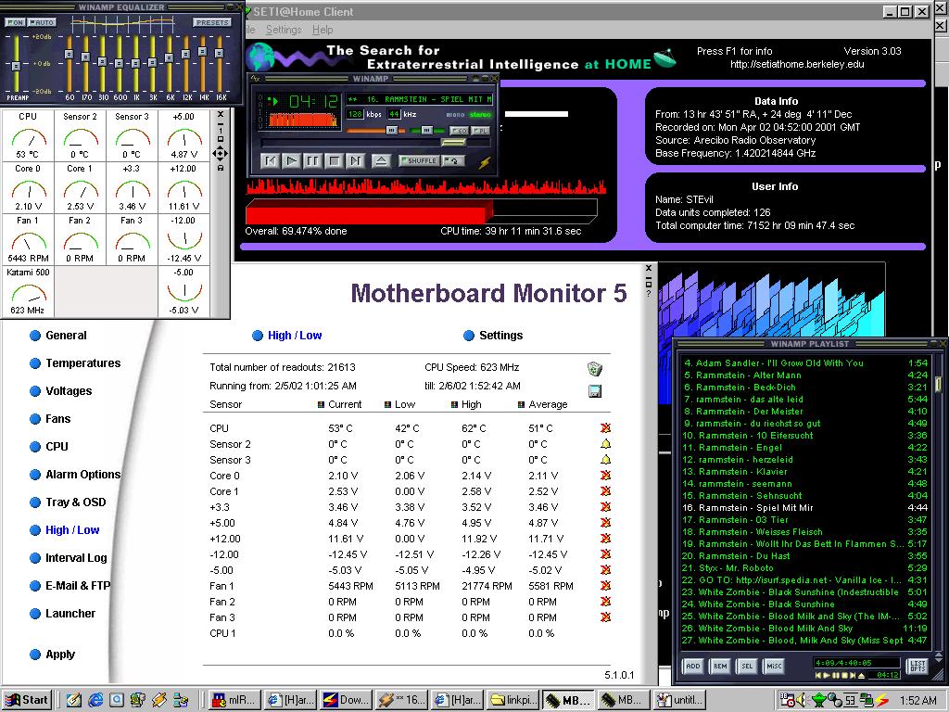Click the Windows Start button
Image resolution: width=949 pixels, height=712 pixels.
click(27, 700)
